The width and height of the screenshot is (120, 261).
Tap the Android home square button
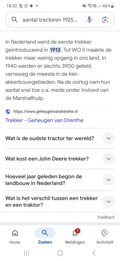point(60,253)
